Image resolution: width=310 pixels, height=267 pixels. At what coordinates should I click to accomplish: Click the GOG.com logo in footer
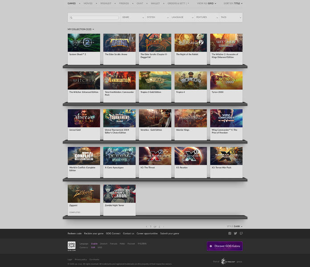[72, 246]
